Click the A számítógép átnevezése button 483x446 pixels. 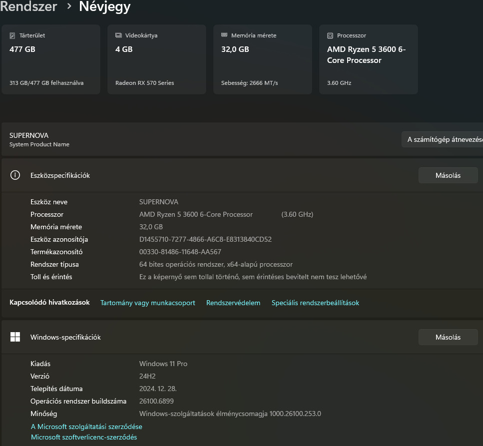pos(444,139)
